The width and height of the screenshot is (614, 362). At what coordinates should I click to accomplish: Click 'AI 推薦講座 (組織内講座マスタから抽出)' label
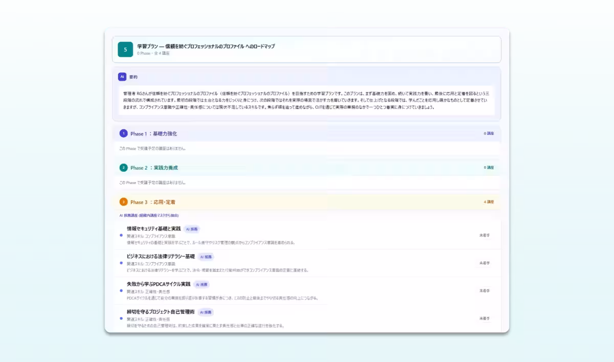click(149, 216)
